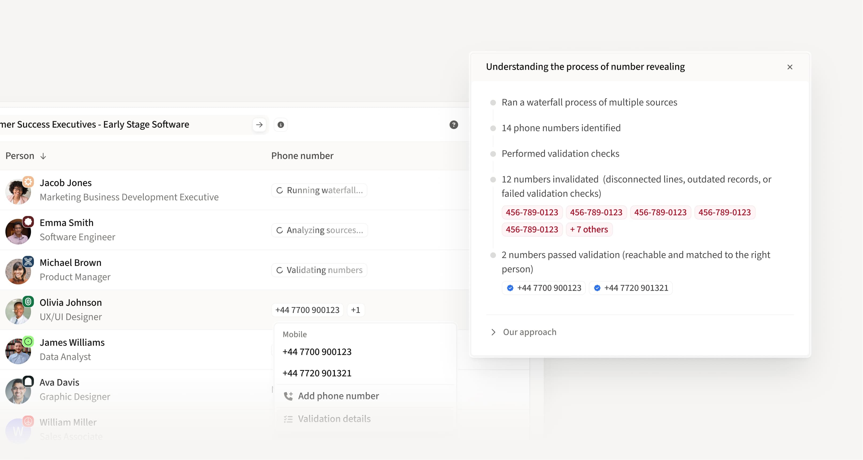Expand the + 7 others invalidated numbers
Screen dimensions: 863x460
coord(589,230)
